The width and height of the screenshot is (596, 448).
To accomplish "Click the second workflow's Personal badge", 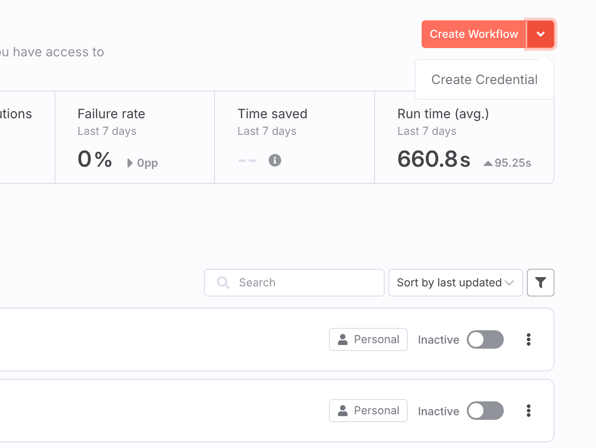I will tap(368, 411).
